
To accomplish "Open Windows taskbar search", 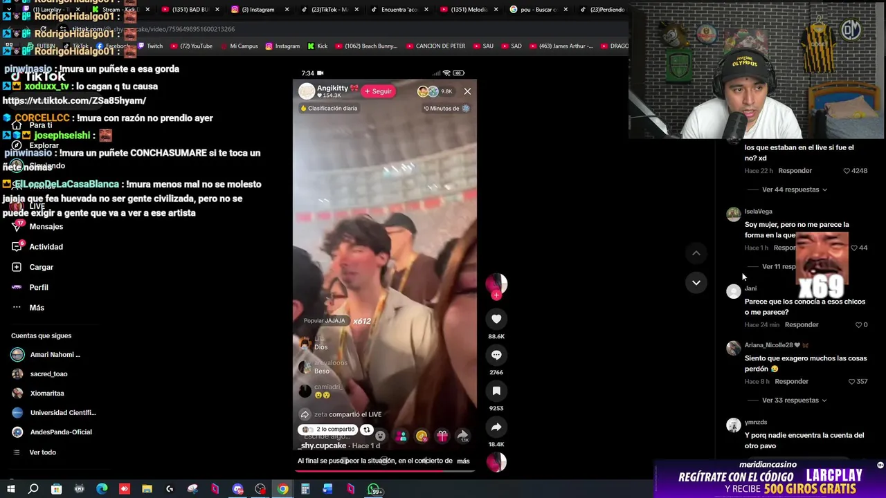I will tap(33, 490).
